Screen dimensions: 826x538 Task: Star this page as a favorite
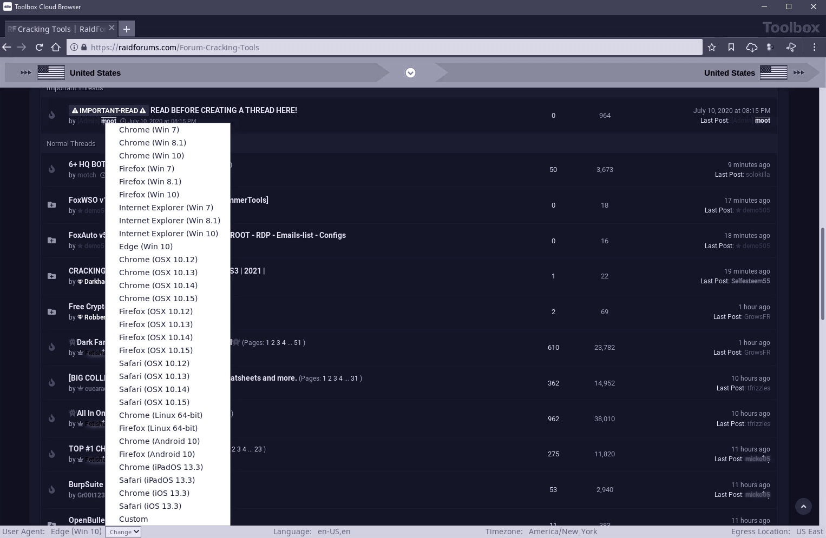(712, 48)
